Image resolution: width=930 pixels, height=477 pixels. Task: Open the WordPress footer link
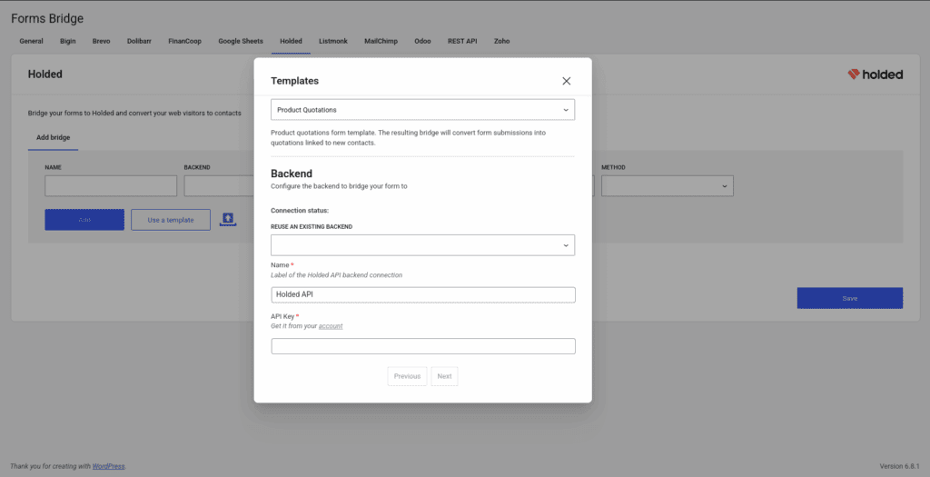point(109,466)
